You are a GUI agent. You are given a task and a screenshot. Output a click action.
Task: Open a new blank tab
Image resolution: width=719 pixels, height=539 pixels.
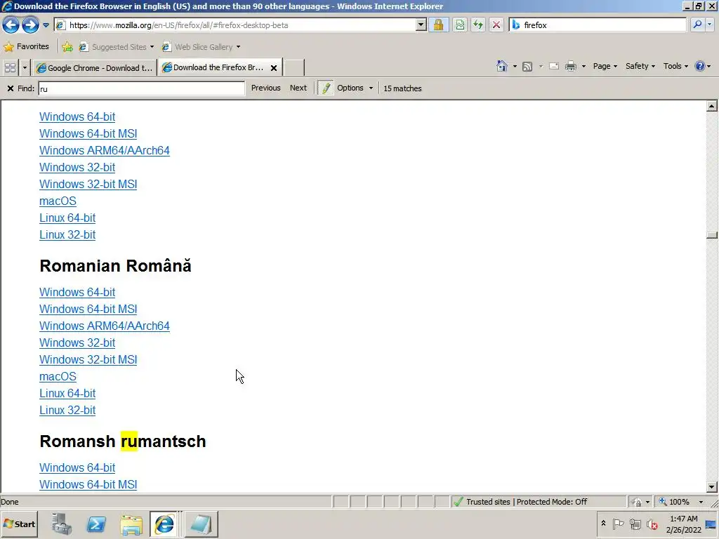coord(294,68)
